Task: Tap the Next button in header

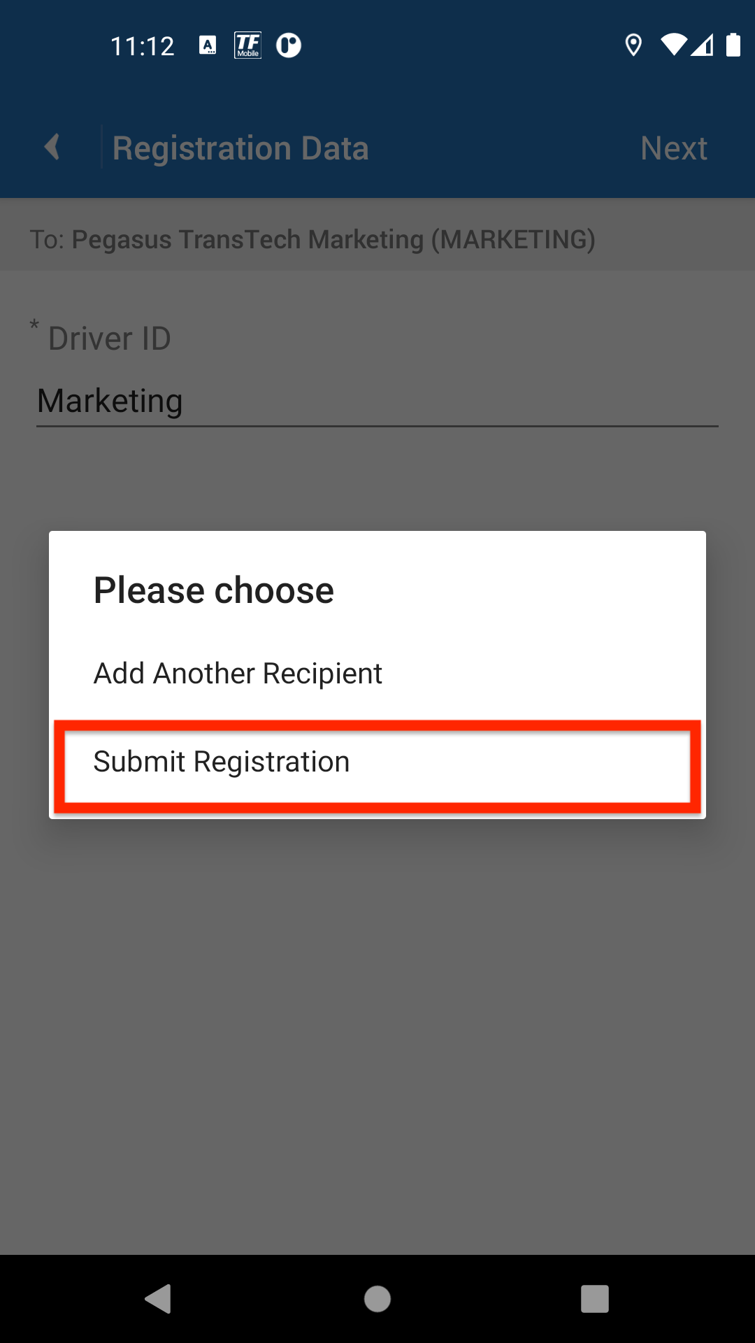Action: 674,148
